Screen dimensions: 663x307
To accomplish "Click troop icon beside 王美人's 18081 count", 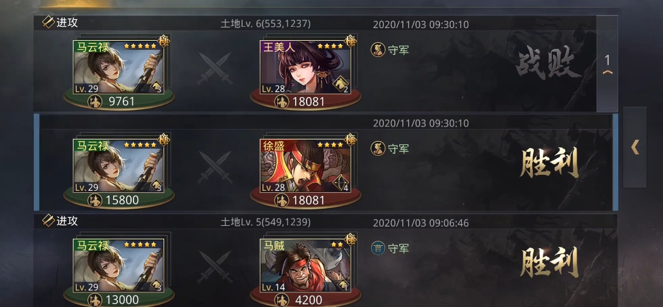I will tap(282, 101).
